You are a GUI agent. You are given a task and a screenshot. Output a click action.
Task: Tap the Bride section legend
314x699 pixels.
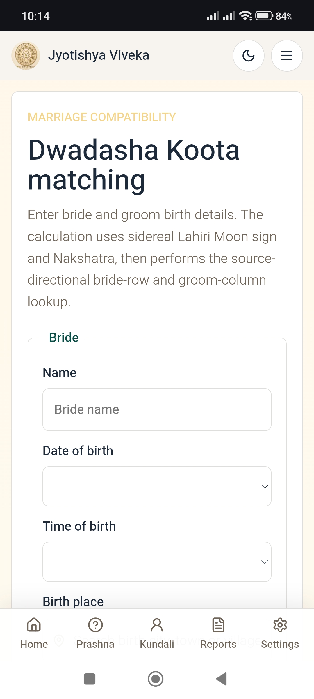coord(64,338)
